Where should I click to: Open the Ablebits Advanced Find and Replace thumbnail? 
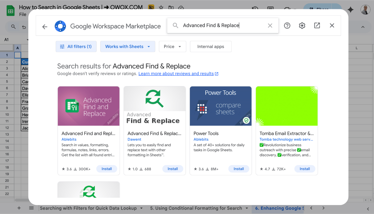point(89,106)
